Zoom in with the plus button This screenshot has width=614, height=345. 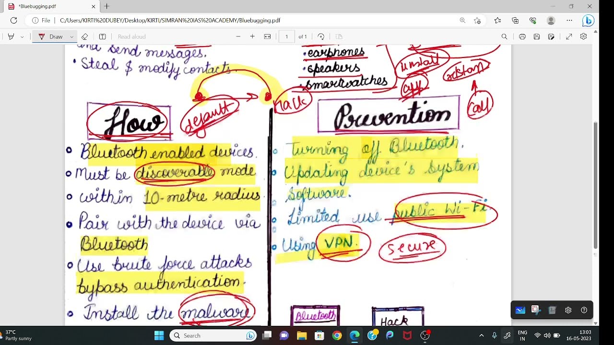[252, 36]
